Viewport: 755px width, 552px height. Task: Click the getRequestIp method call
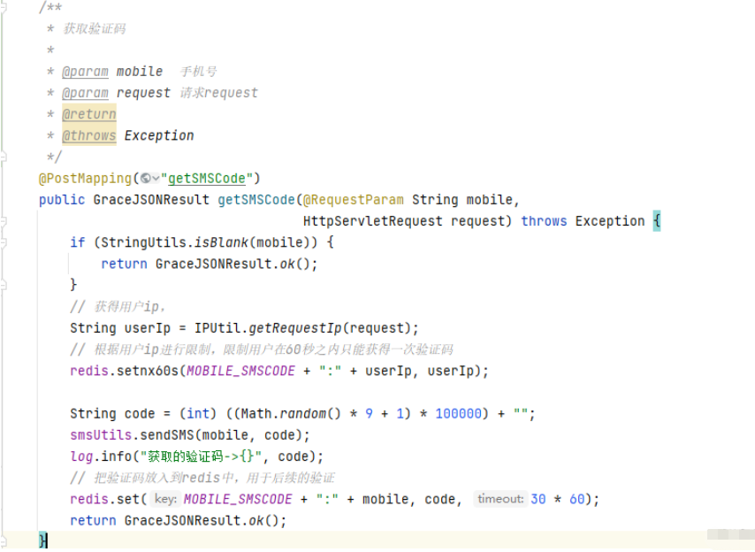[294, 328]
